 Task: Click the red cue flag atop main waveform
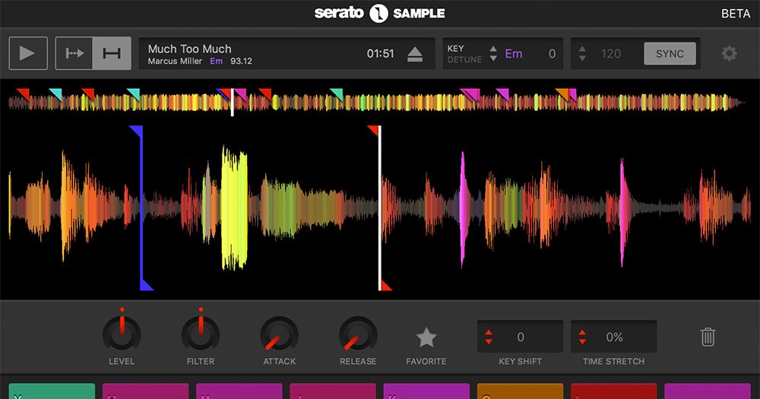[374, 131]
